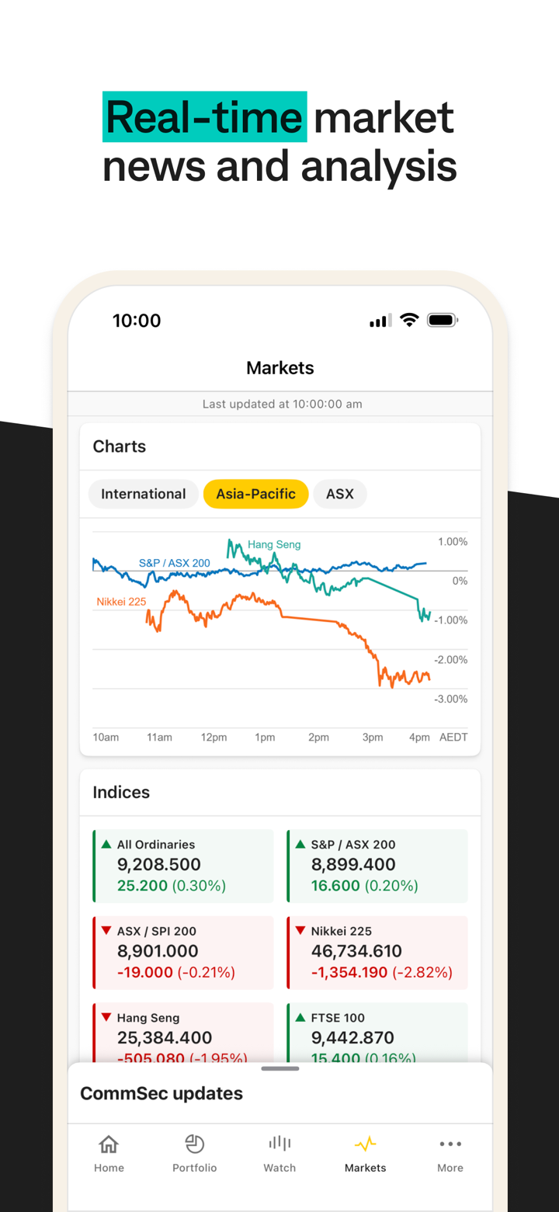559x1212 pixels.
Task: Open the All Ordinaries index card
Action: click(x=183, y=866)
